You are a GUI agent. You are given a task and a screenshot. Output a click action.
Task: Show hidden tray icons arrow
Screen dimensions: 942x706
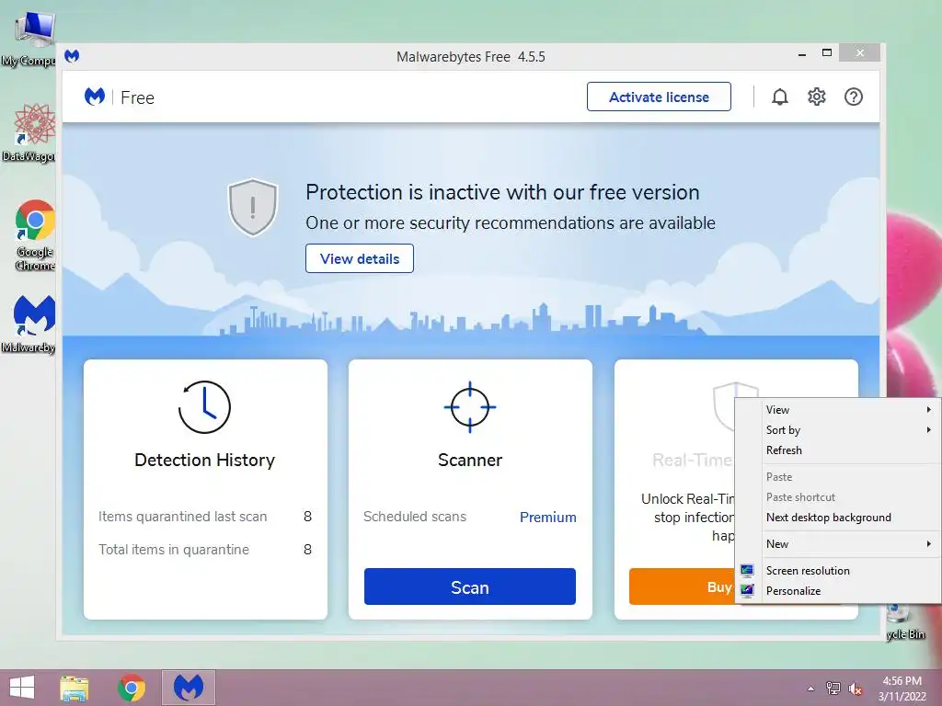(811, 689)
